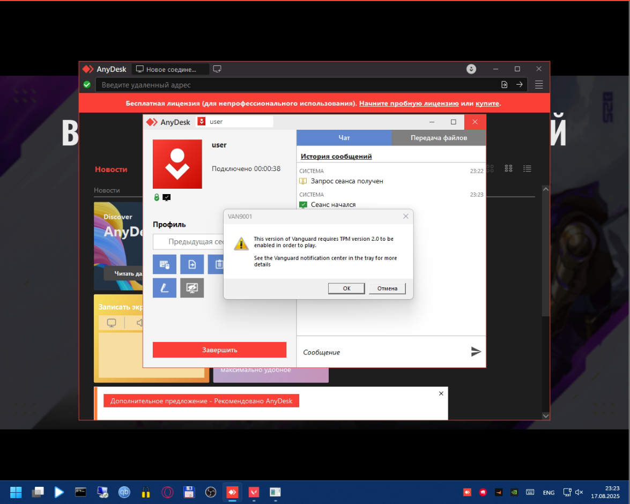Toggle clipboard access permission icon
The image size is (630, 504).
point(218,264)
